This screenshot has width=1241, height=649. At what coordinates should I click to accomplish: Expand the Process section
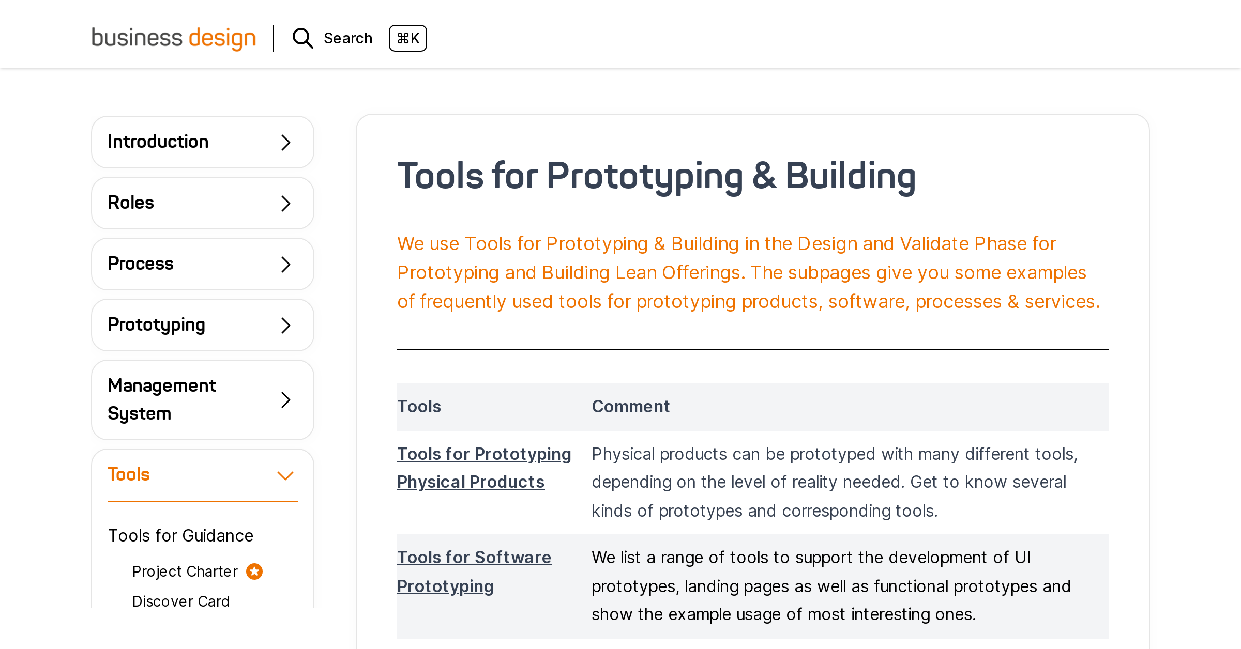pos(285,264)
